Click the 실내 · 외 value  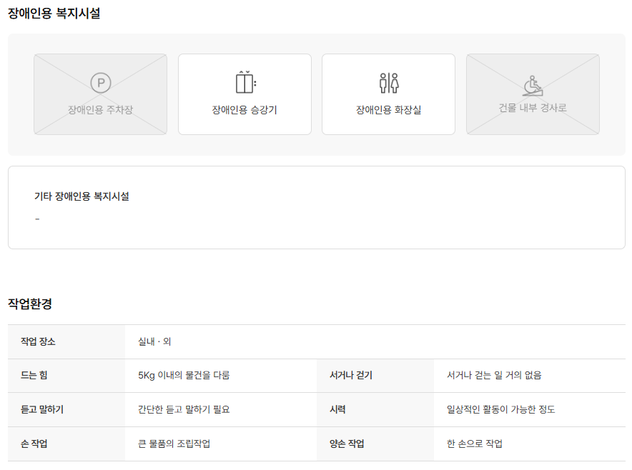(x=154, y=341)
